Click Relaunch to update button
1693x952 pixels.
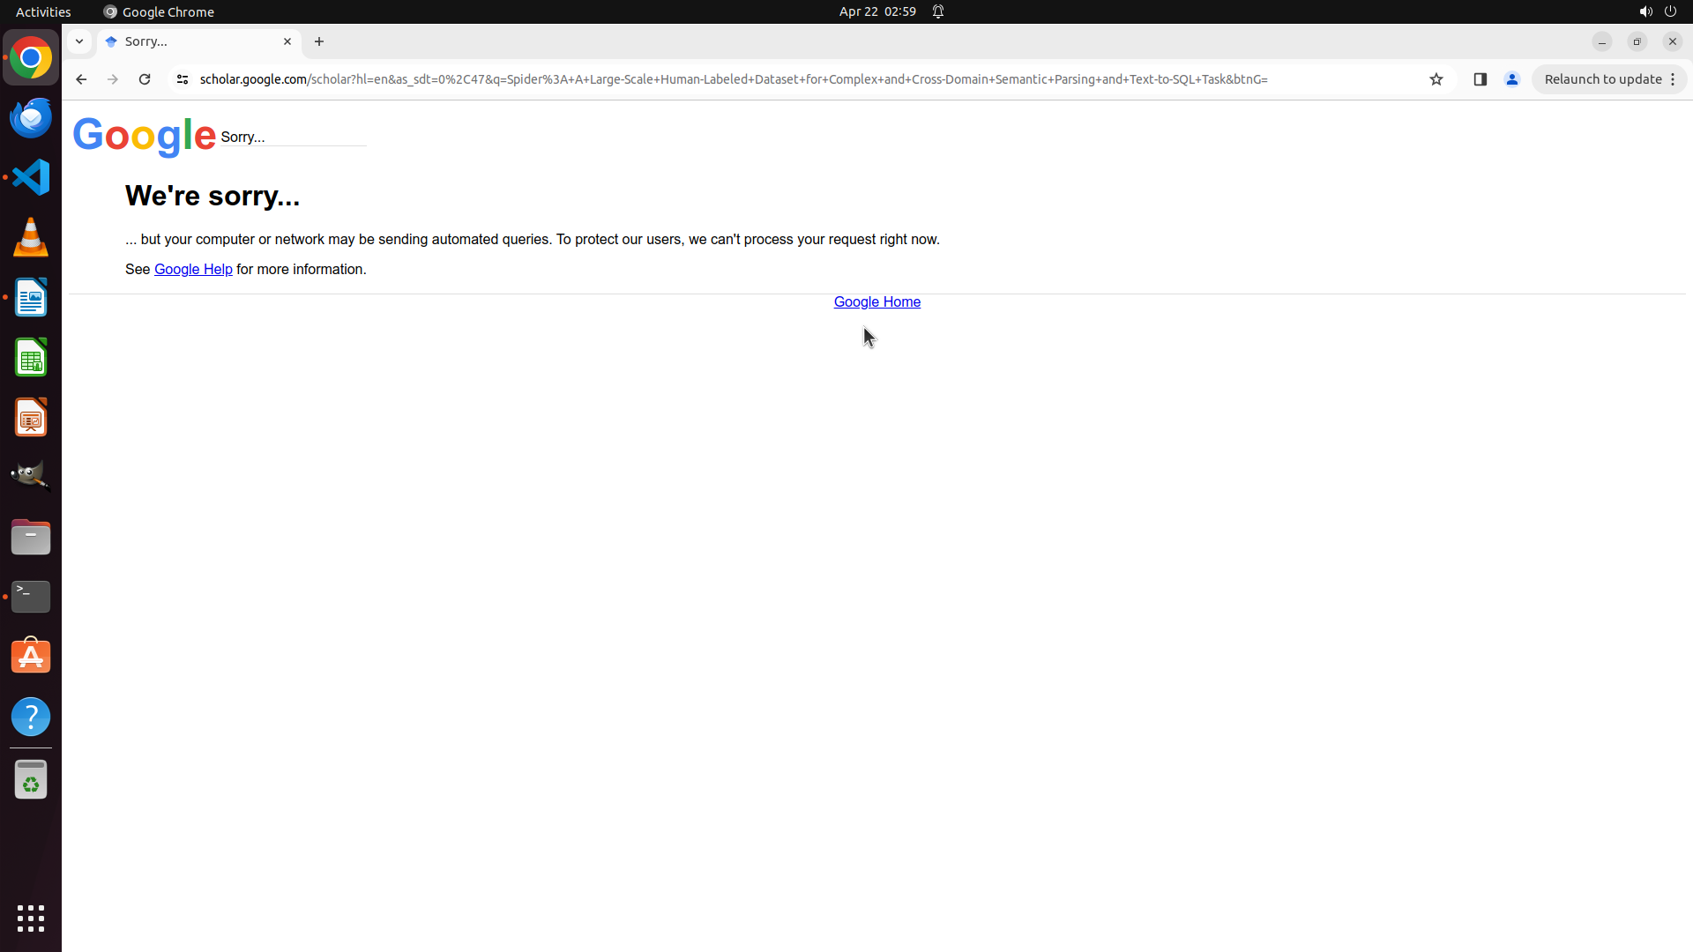pos(1602,79)
